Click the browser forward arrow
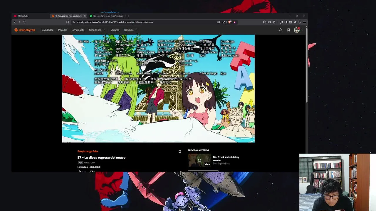 20,22
